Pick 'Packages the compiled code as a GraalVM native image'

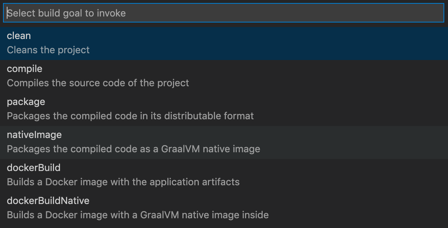134,149
